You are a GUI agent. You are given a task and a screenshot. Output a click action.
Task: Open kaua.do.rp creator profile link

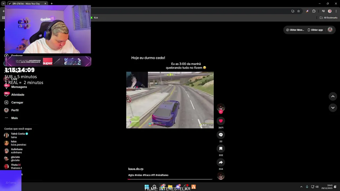click(136, 169)
